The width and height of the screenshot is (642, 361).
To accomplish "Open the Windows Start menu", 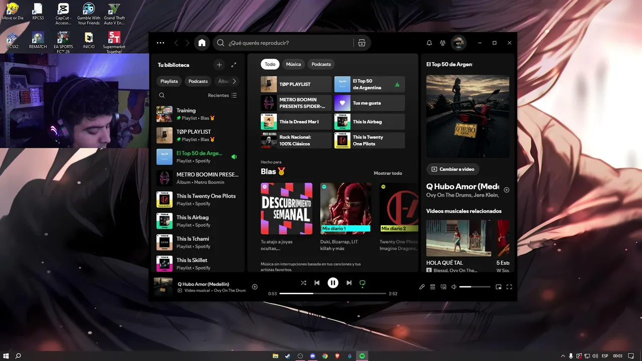I will 6,356.
